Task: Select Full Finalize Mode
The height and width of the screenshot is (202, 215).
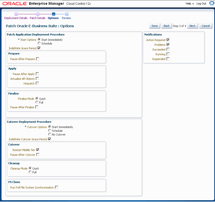Action: coord(37,102)
